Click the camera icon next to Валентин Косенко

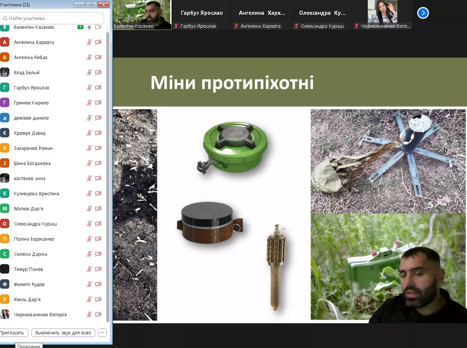click(x=98, y=27)
